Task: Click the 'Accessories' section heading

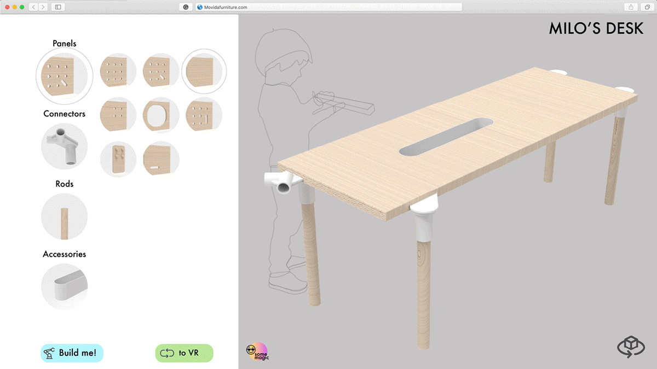Action: [x=65, y=254]
